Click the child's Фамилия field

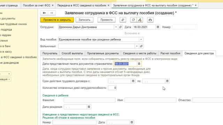90,100
